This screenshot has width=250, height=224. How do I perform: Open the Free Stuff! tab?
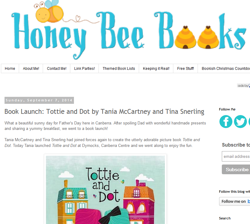pyautogui.click(x=185, y=69)
